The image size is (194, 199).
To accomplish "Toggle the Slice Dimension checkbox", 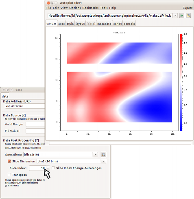I will [9, 161].
